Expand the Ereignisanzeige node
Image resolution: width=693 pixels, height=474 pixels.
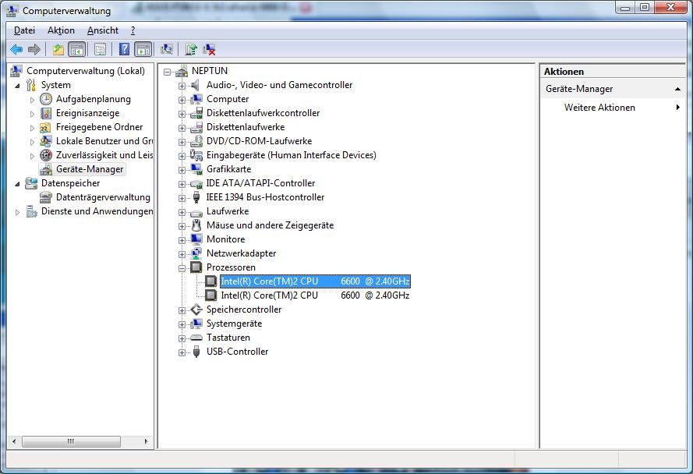[x=32, y=114]
